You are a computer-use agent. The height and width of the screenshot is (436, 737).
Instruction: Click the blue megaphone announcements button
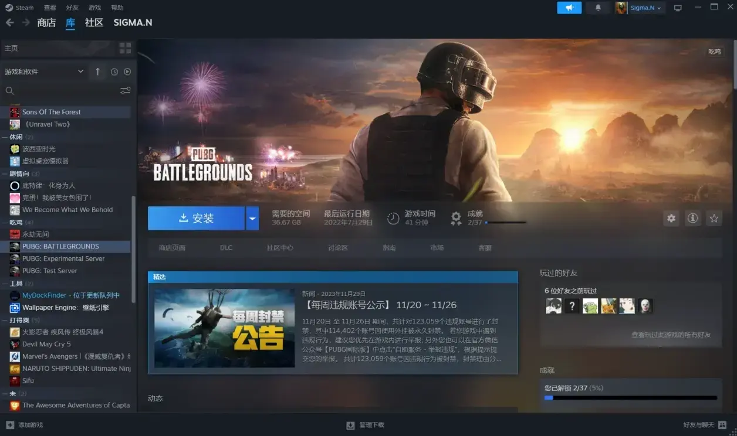click(x=569, y=8)
